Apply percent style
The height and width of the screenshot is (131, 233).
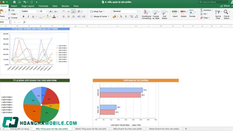pyautogui.click(x=121, y=17)
